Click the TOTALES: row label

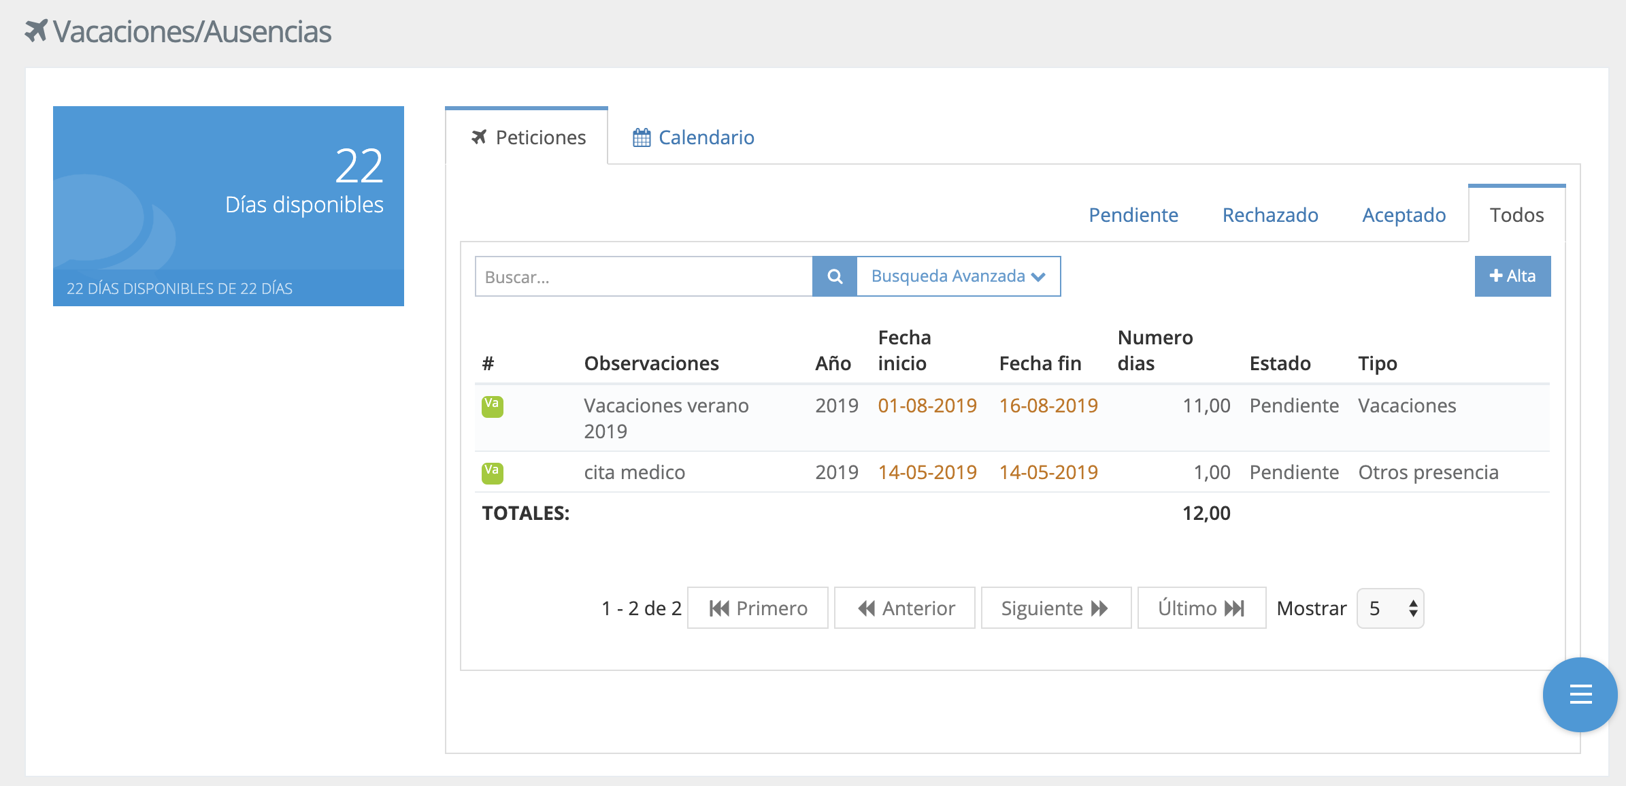(526, 514)
